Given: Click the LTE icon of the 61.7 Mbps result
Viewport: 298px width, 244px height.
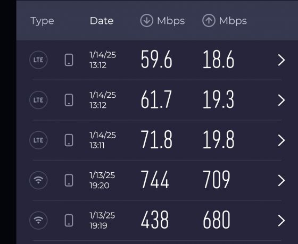Looking at the screenshot, I should click(38, 100).
